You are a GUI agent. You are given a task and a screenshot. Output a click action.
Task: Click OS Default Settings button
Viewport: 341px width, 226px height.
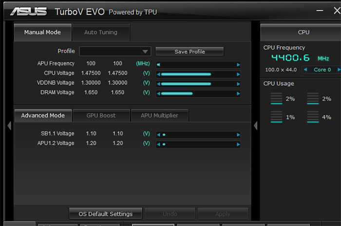pyautogui.click(x=106, y=214)
